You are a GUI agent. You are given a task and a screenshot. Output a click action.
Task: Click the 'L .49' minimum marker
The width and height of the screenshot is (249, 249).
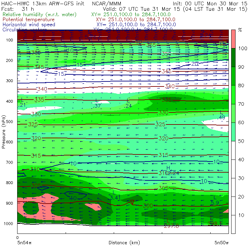(221, 115)
